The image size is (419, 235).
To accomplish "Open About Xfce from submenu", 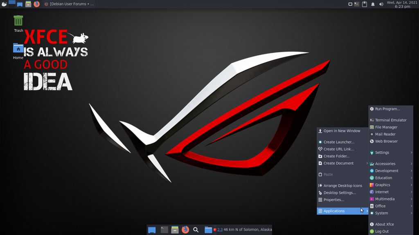I will coord(391,224).
